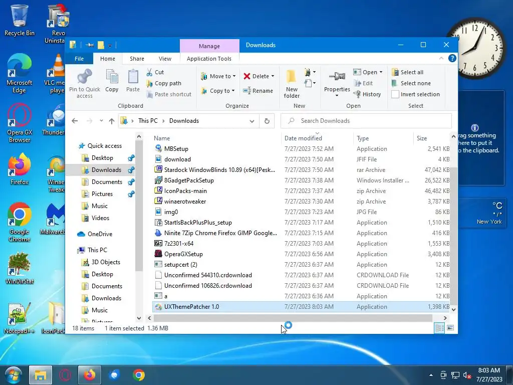This screenshot has width=513, height=385.
Task: Click the Paste ribbon icon
Action: (133, 81)
